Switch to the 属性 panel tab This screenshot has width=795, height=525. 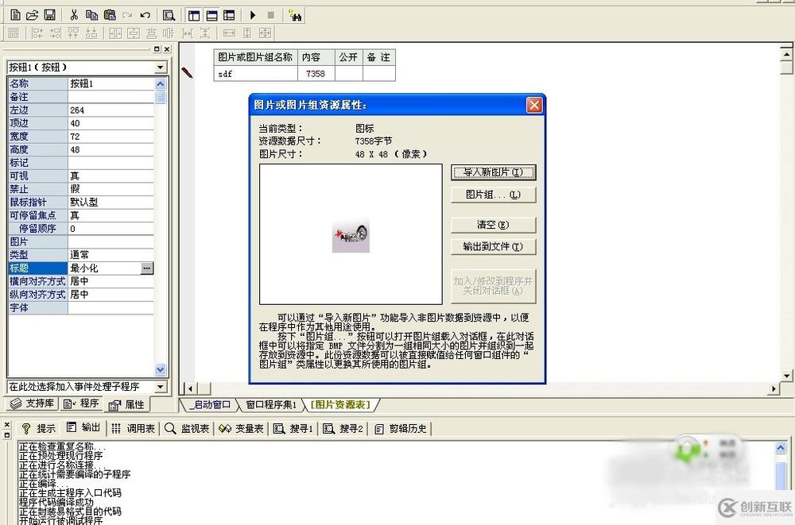coord(127,404)
